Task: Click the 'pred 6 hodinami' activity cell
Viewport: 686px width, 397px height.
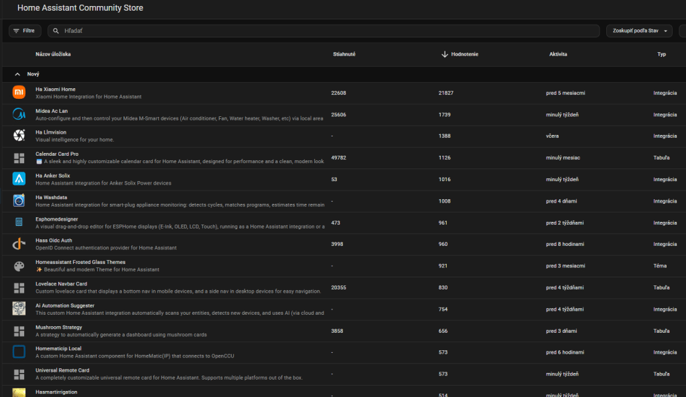Action: pyautogui.click(x=565, y=352)
